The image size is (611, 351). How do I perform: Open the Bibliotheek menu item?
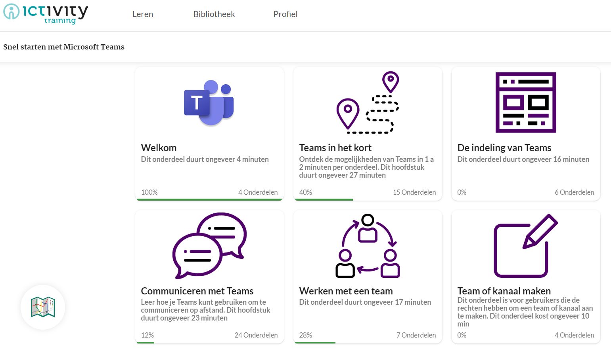214,14
